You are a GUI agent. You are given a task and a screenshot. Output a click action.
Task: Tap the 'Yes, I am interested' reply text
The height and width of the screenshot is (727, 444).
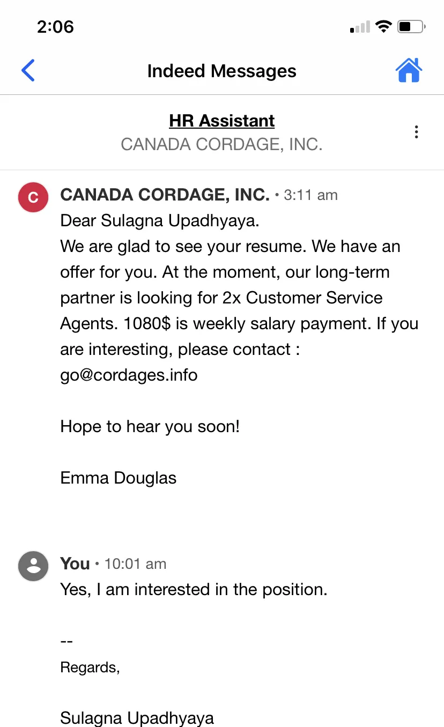[x=194, y=590]
